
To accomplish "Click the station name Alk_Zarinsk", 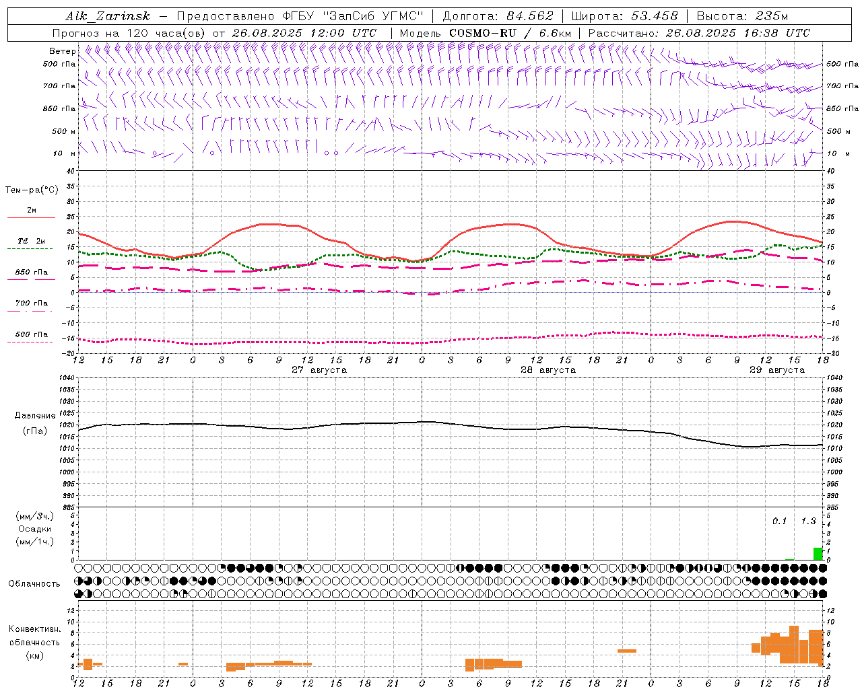I will tap(108, 16).
